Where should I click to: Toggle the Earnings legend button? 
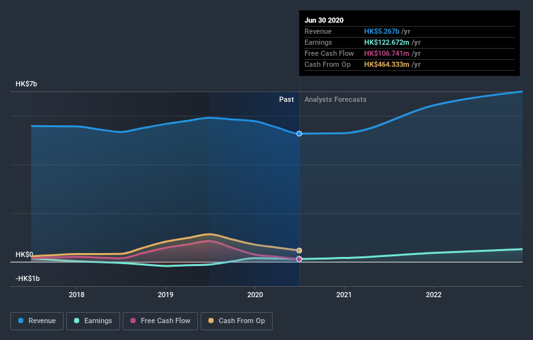pyautogui.click(x=93, y=321)
